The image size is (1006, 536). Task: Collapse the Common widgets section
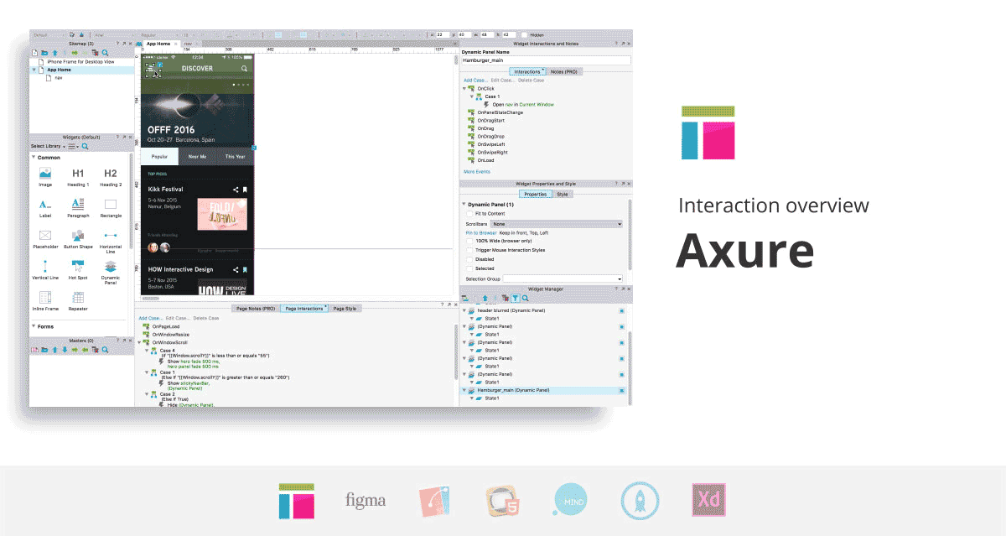[x=34, y=157]
